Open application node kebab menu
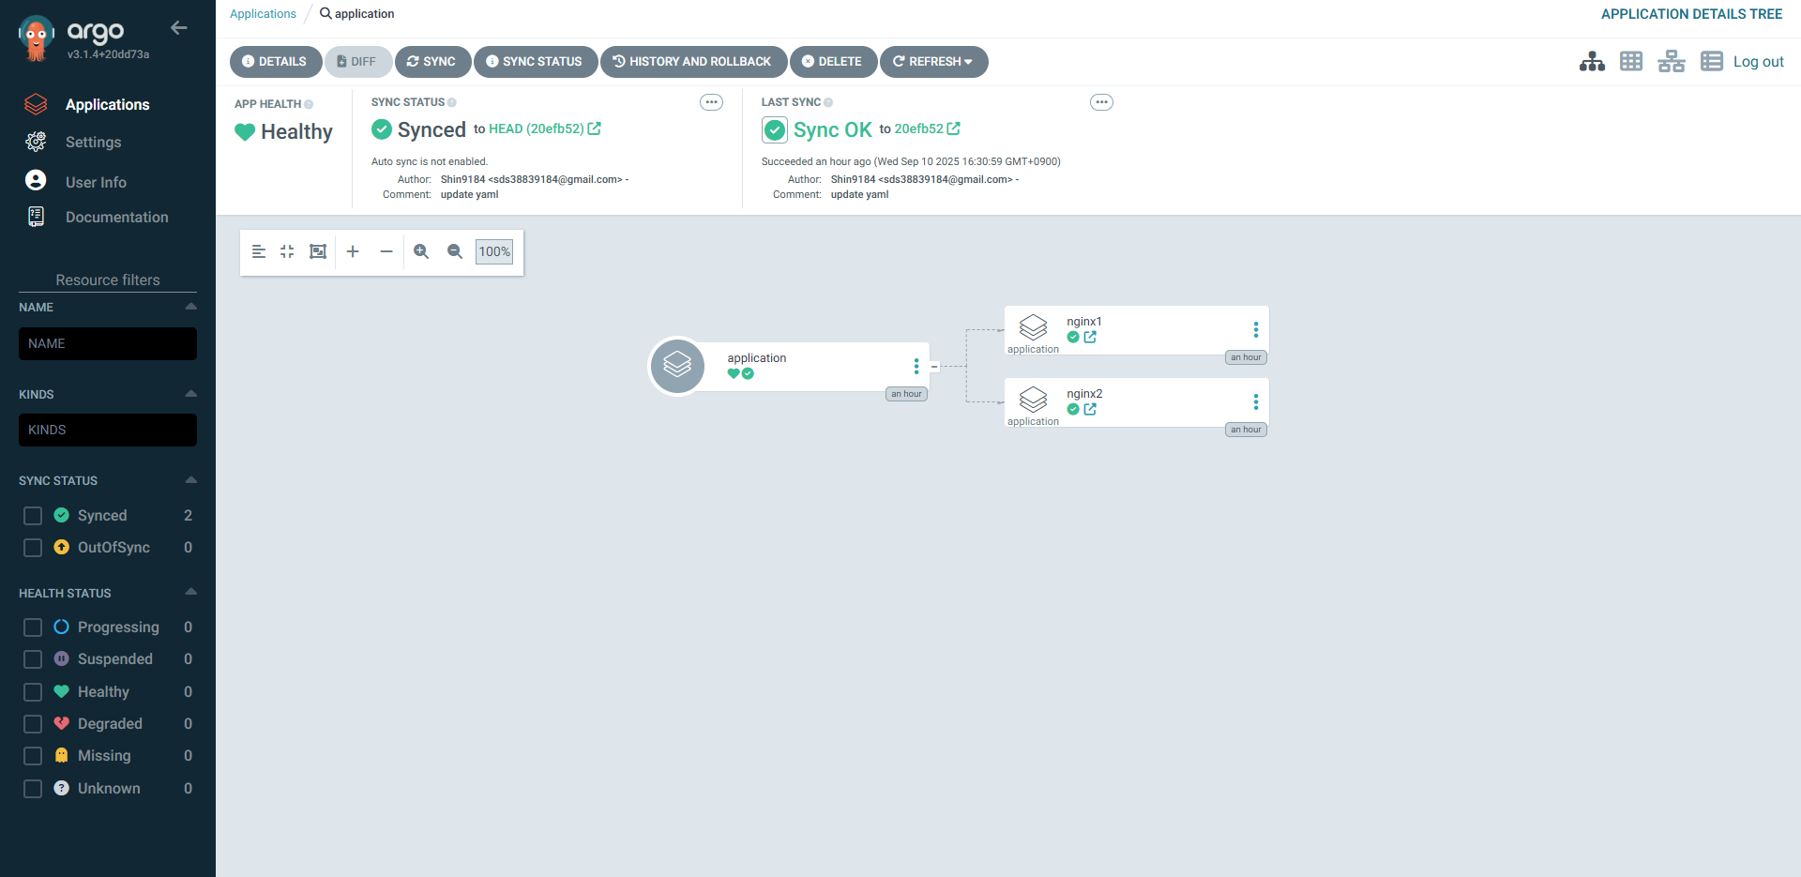Viewport: 1801px width, 877px height. [x=916, y=366]
